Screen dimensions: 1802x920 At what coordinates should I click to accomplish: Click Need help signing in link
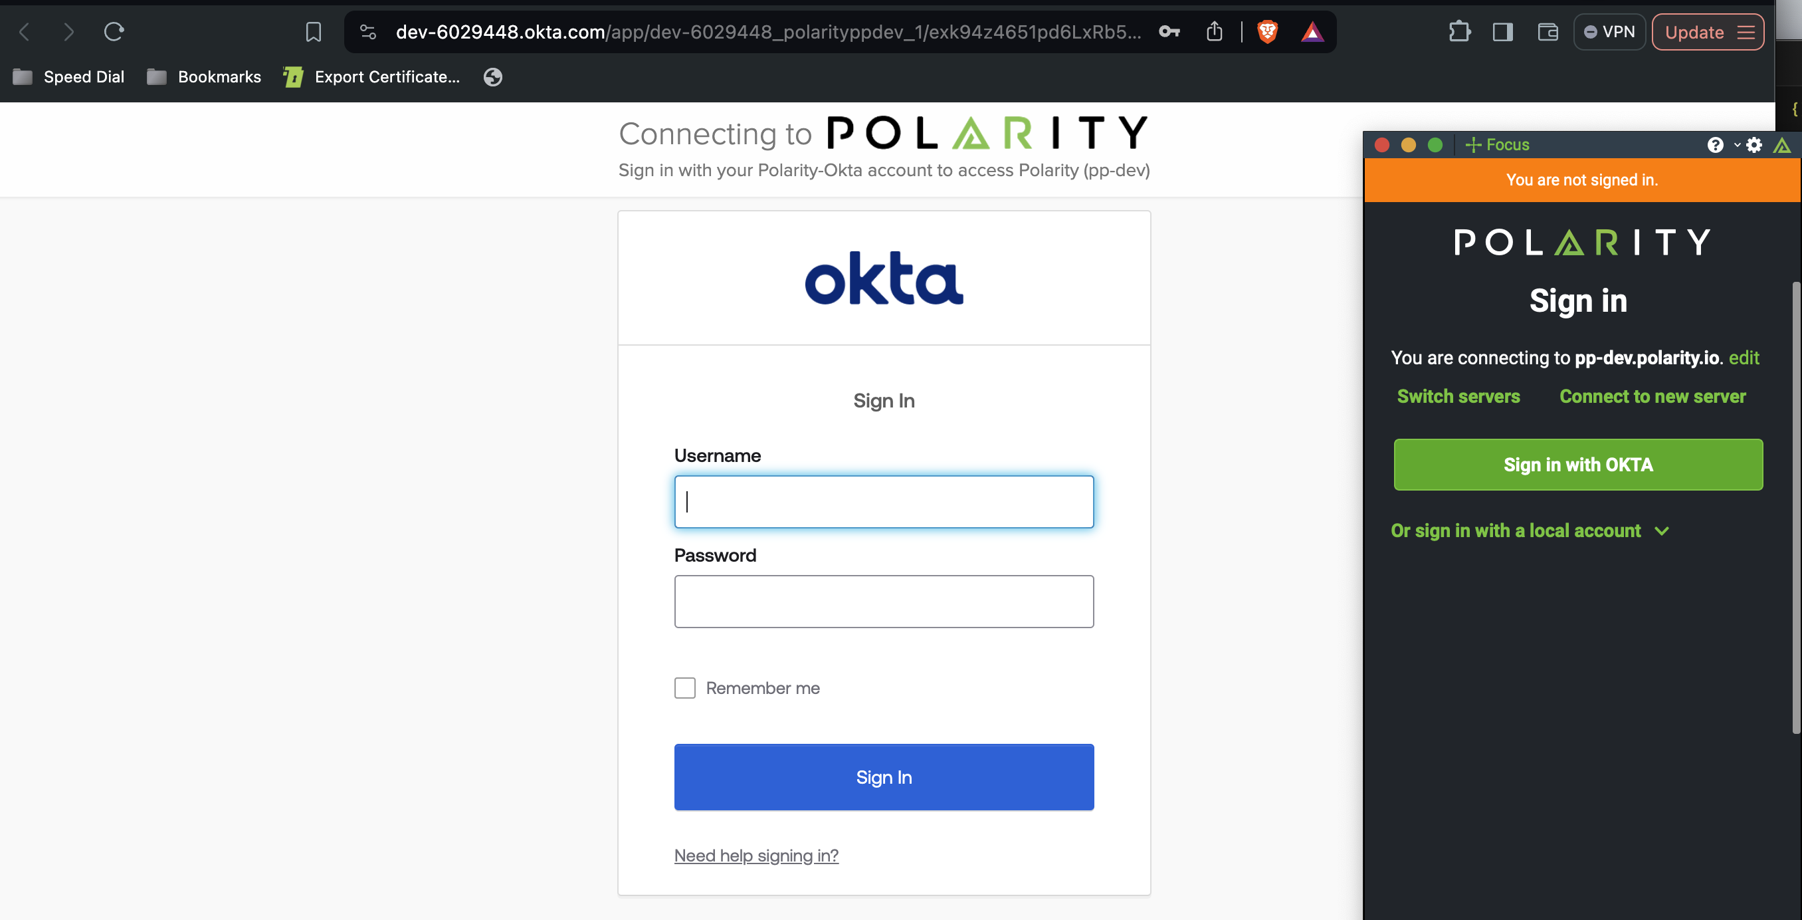[756, 855]
